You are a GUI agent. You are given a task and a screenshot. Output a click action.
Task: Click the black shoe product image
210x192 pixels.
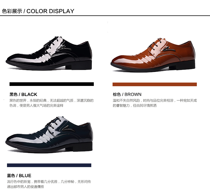pos(49,53)
